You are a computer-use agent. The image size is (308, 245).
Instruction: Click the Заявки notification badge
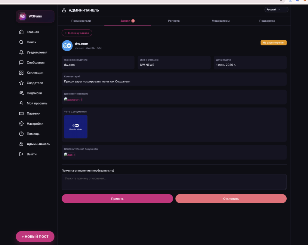pos(133,21)
